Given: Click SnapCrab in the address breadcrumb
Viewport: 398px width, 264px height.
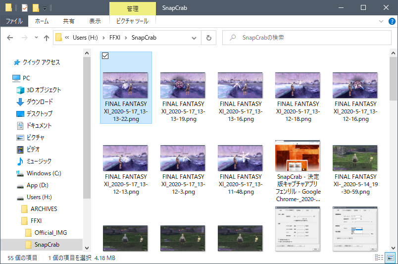Looking at the screenshot, I should click(x=144, y=38).
